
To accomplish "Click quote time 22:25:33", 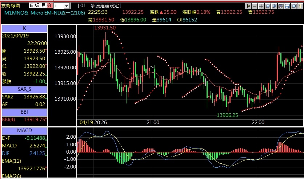I will (98, 12).
